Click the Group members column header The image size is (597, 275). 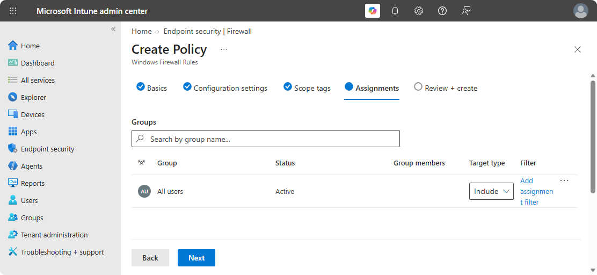point(419,163)
